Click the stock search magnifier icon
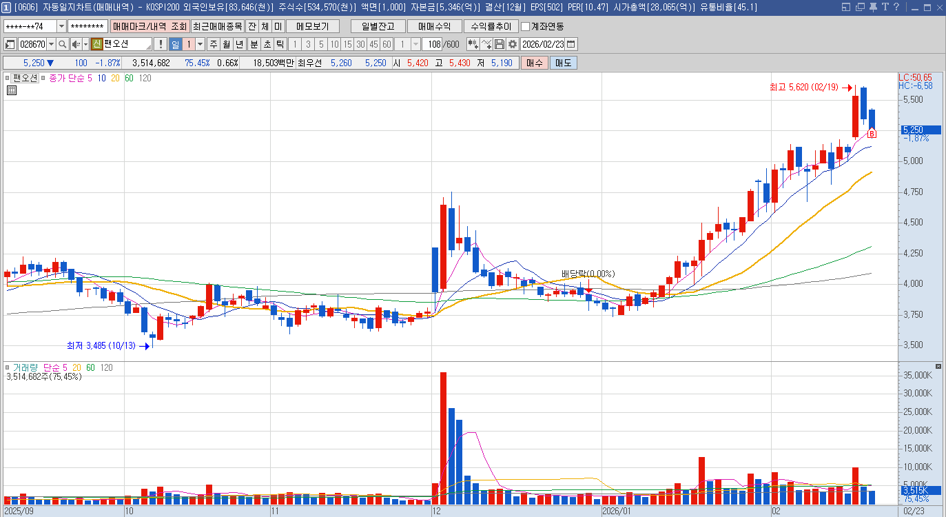The width and height of the screenshot is (946, 517). pos(62,44)
